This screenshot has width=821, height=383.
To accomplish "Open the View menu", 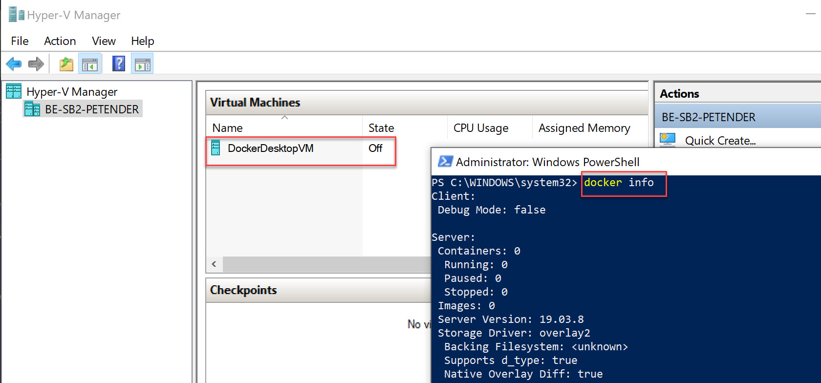I will (x=104, y=41).
